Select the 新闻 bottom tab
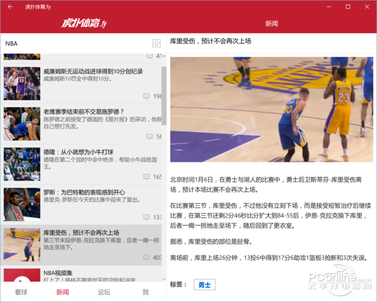Screen dimensions: 377x302 [63, 292]
